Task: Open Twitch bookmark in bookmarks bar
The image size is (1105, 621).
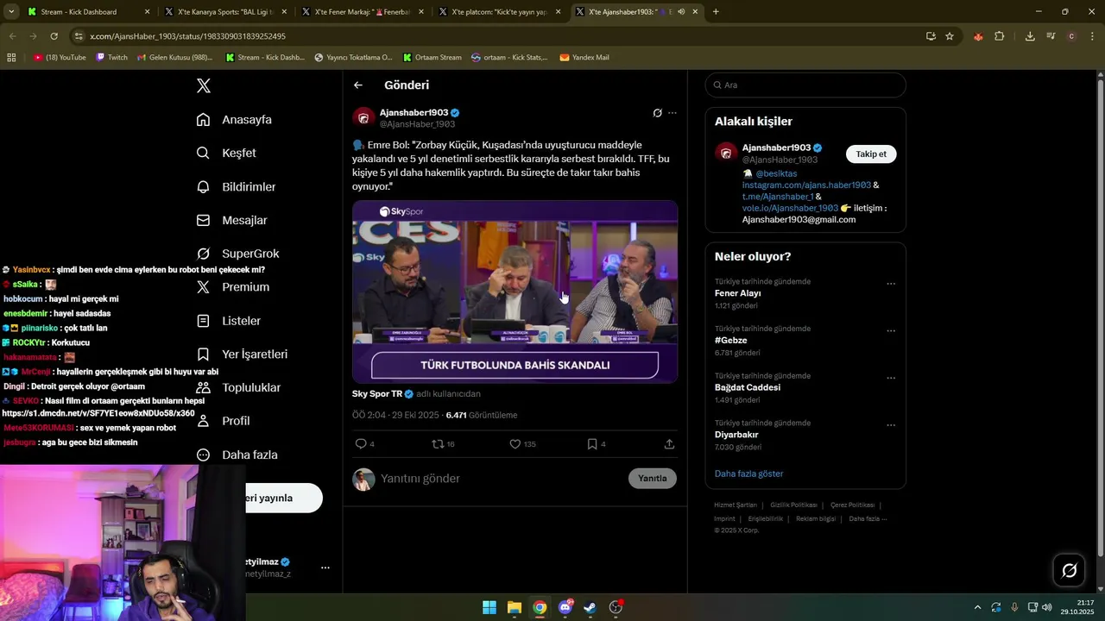Action: click(111, 58)
